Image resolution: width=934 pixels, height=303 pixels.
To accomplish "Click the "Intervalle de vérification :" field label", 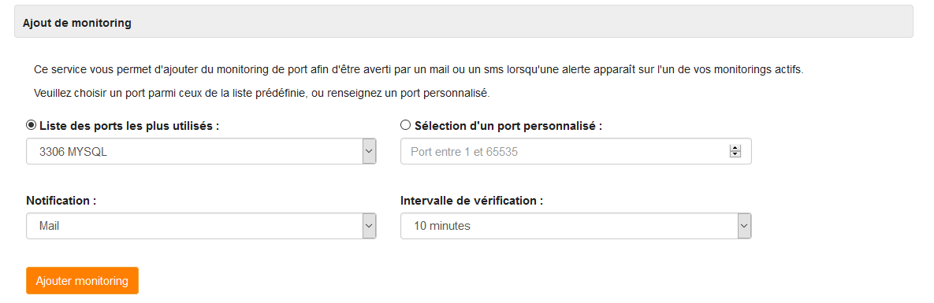I will pos(472,201).
